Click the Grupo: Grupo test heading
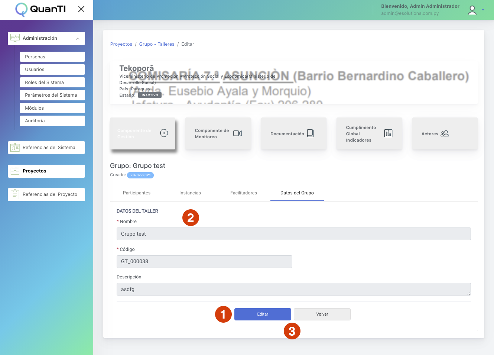The width and height of the screenshot is (494, 355). pos(137,166)
